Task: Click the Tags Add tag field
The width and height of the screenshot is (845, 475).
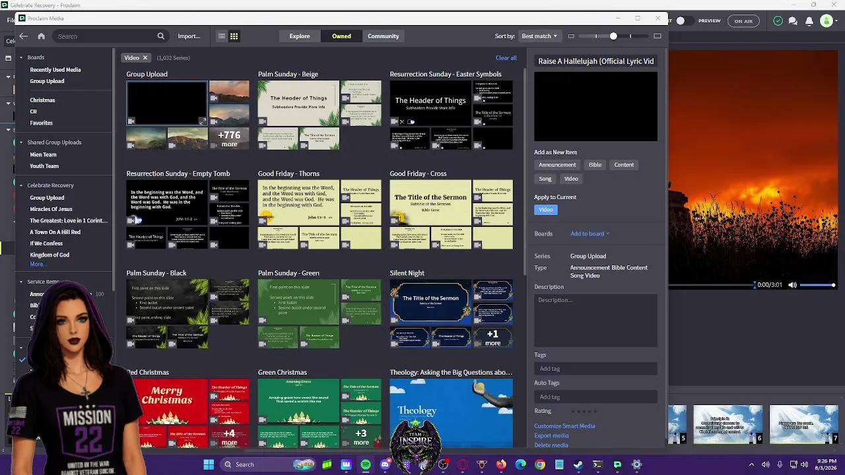Action: [595, 369]
